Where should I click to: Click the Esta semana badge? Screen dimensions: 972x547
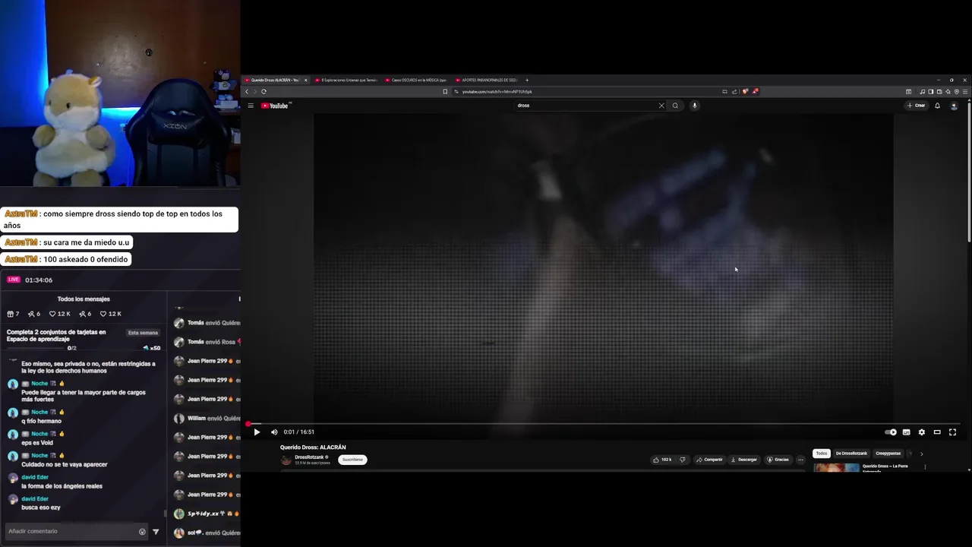click(143, 333)
